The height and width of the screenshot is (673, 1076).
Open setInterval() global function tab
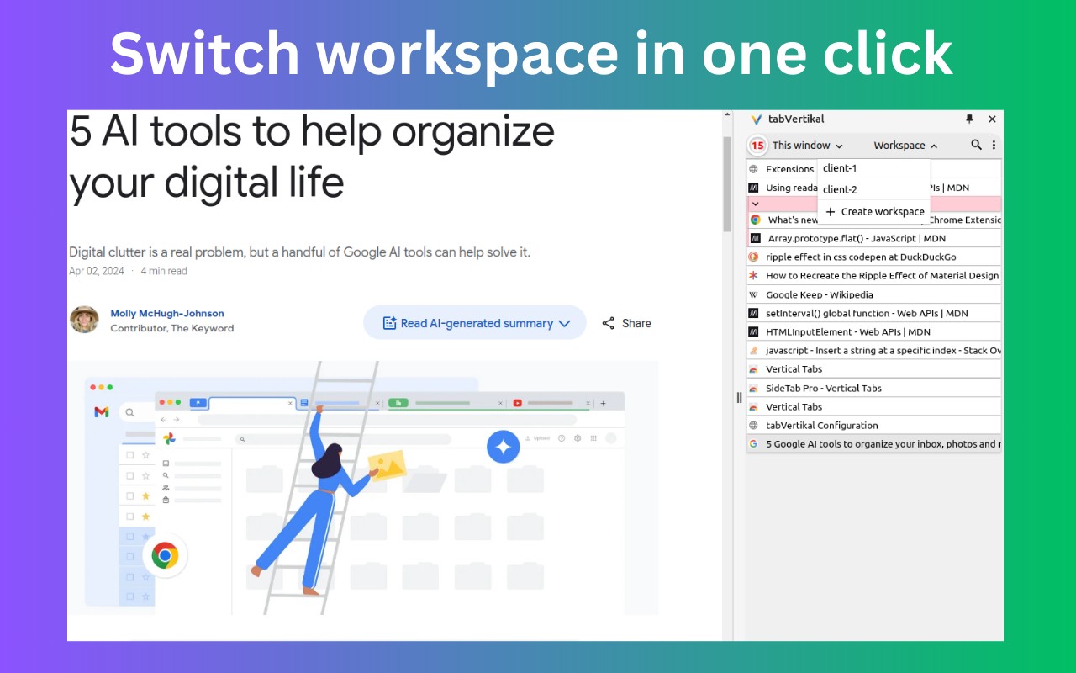[x=874, y=313]
